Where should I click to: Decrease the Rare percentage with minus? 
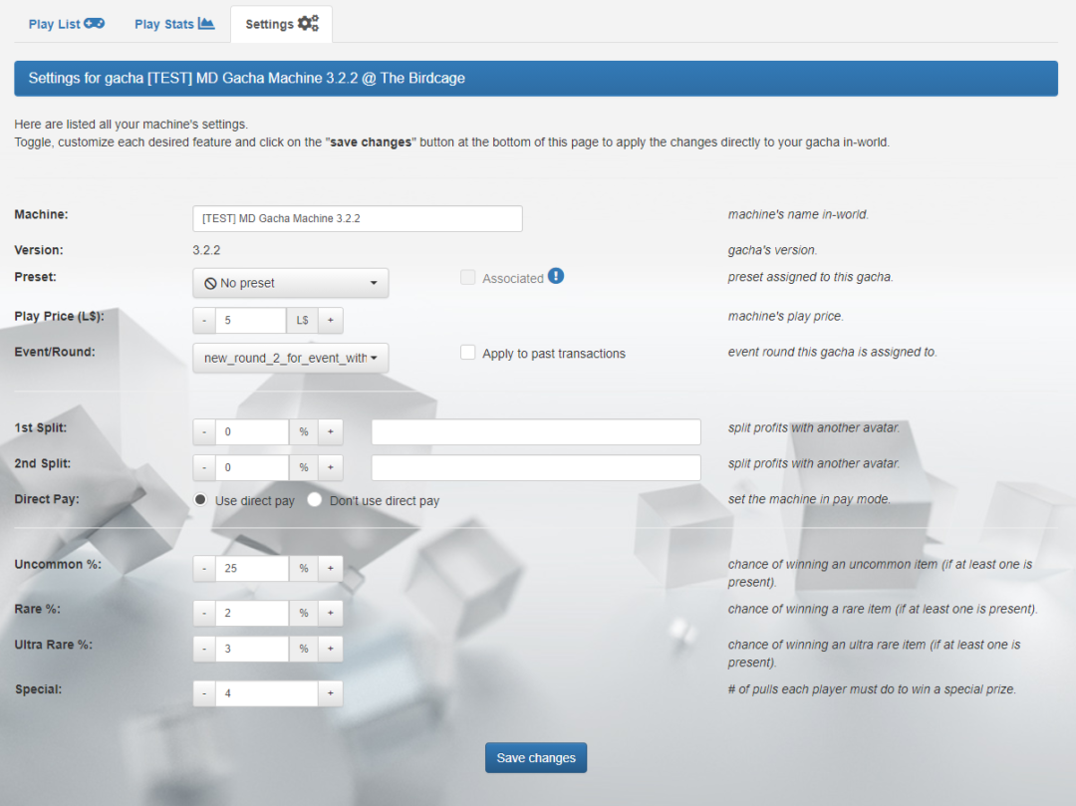[203, 613]
